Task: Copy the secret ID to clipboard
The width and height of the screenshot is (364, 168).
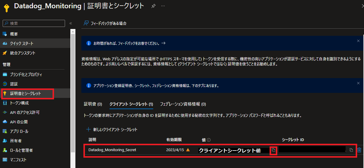Action: tap(351, 150)
